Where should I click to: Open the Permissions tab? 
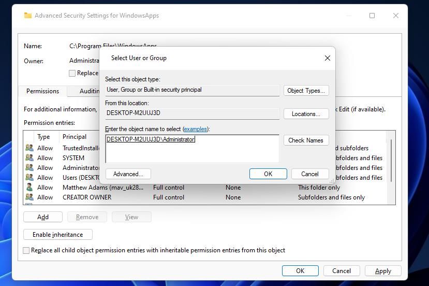(x=42, y=91)
